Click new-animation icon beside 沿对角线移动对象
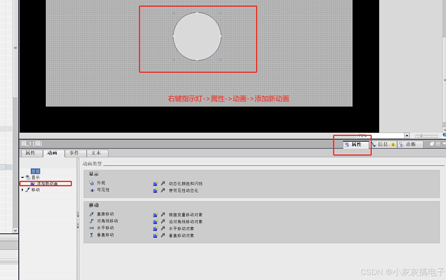Image resolution: width=446 pixels, height=280 pixels. (x=156, y=221)
